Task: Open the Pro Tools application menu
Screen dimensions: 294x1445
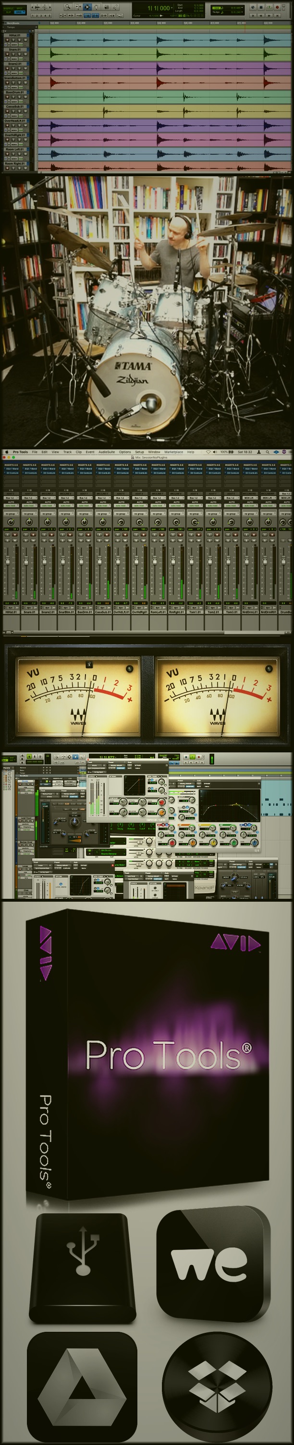Action: tap(20, 452)
